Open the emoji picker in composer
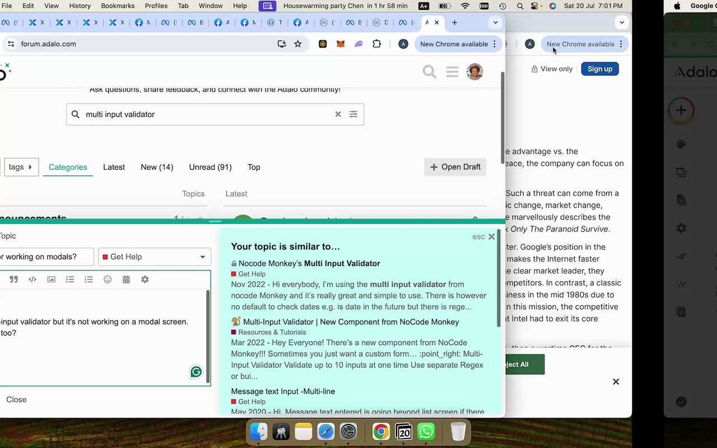The height and width of the screenshot is (448, 717). [108, 279]
